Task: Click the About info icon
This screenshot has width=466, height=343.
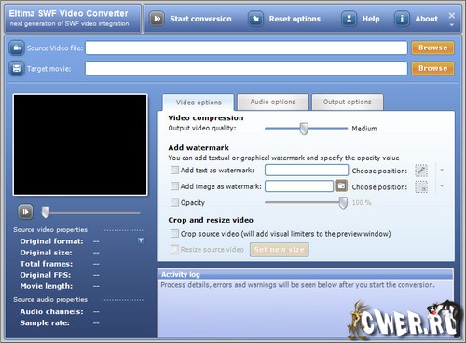Action: tap(402, 19)
